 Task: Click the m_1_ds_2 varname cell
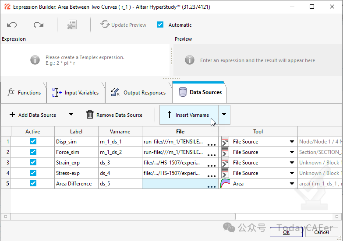(x=120, y=152)
